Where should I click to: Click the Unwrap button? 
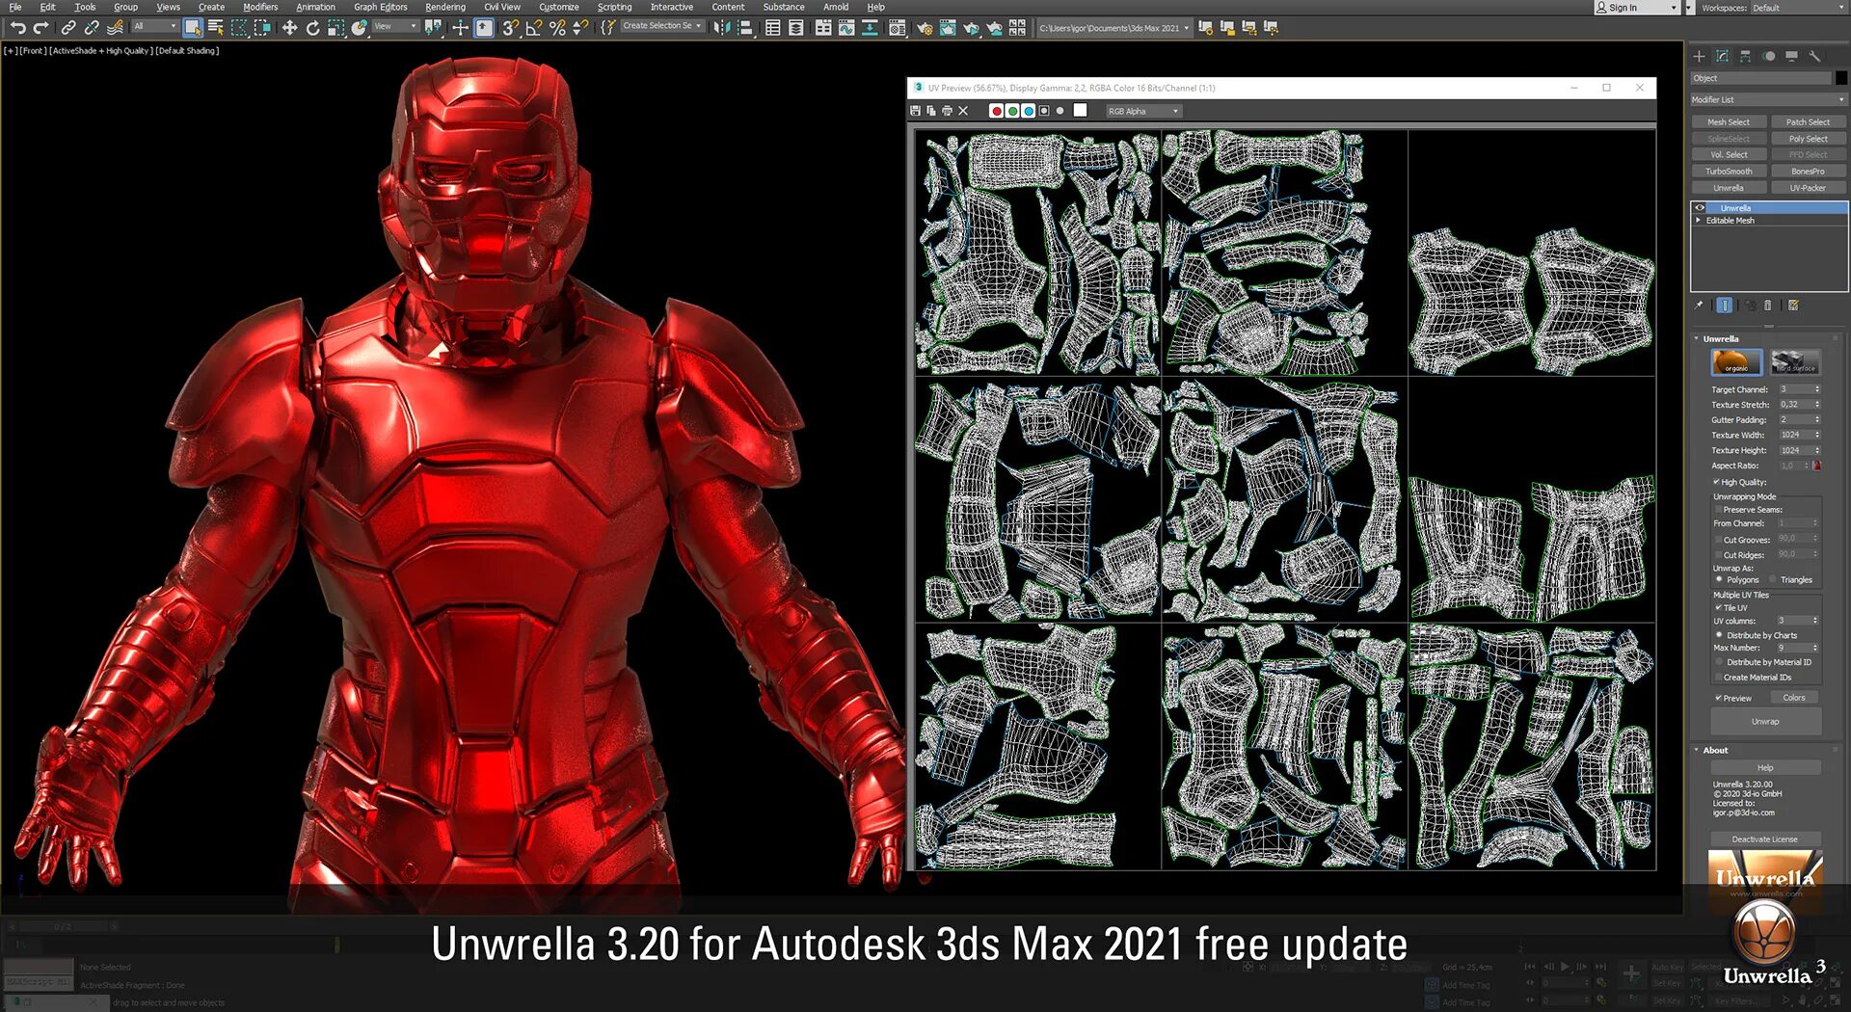pos(1766,722)
